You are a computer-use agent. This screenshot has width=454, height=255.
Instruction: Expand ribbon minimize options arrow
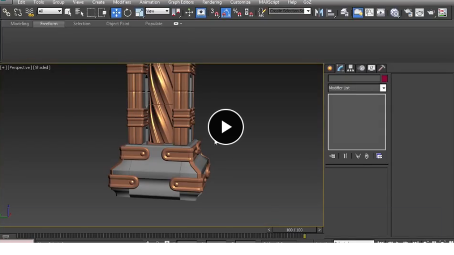181,24
